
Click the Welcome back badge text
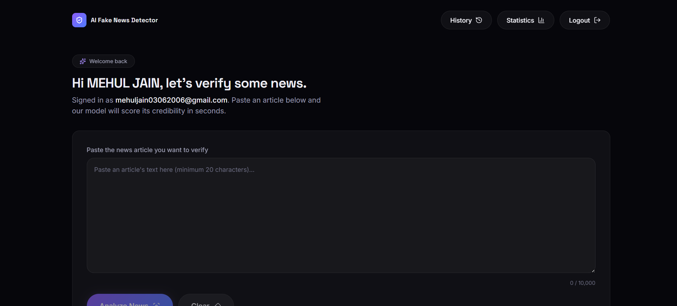tap(108, 61)
